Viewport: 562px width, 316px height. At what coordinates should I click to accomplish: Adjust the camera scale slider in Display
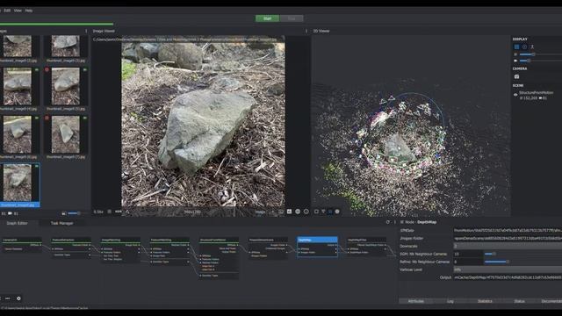541,61
